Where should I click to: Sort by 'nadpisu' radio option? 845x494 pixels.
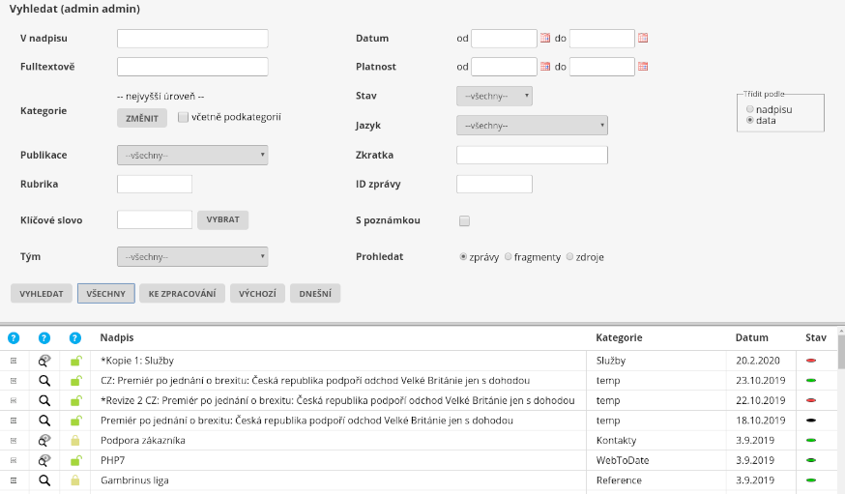(750, 110)
